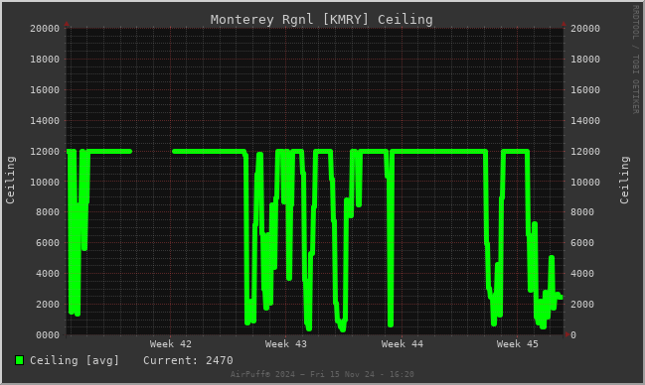
Task: Click the Week 43 axis label
Action: (286, 344)
